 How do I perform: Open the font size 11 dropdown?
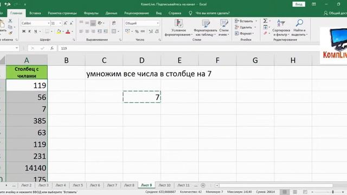(60, 23)
